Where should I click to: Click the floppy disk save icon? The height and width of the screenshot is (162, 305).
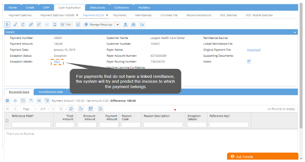tap(31, 101)
